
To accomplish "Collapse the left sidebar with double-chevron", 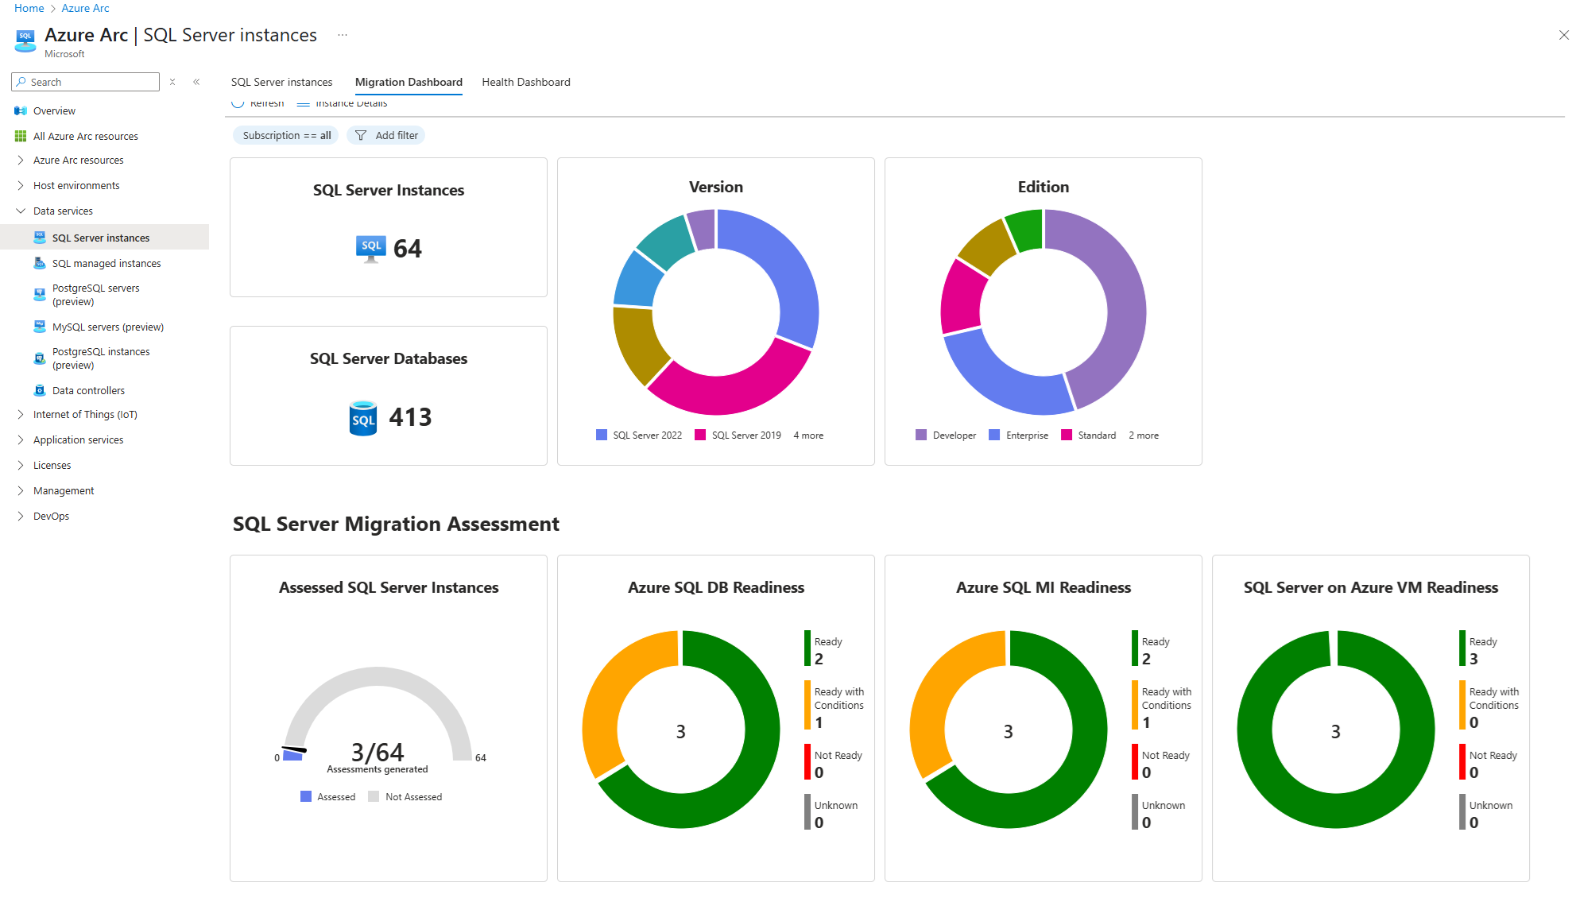I will [196, 81].
